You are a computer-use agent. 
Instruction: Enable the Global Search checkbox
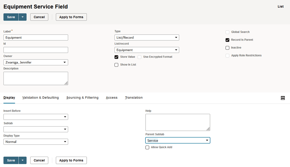point(227,32)
